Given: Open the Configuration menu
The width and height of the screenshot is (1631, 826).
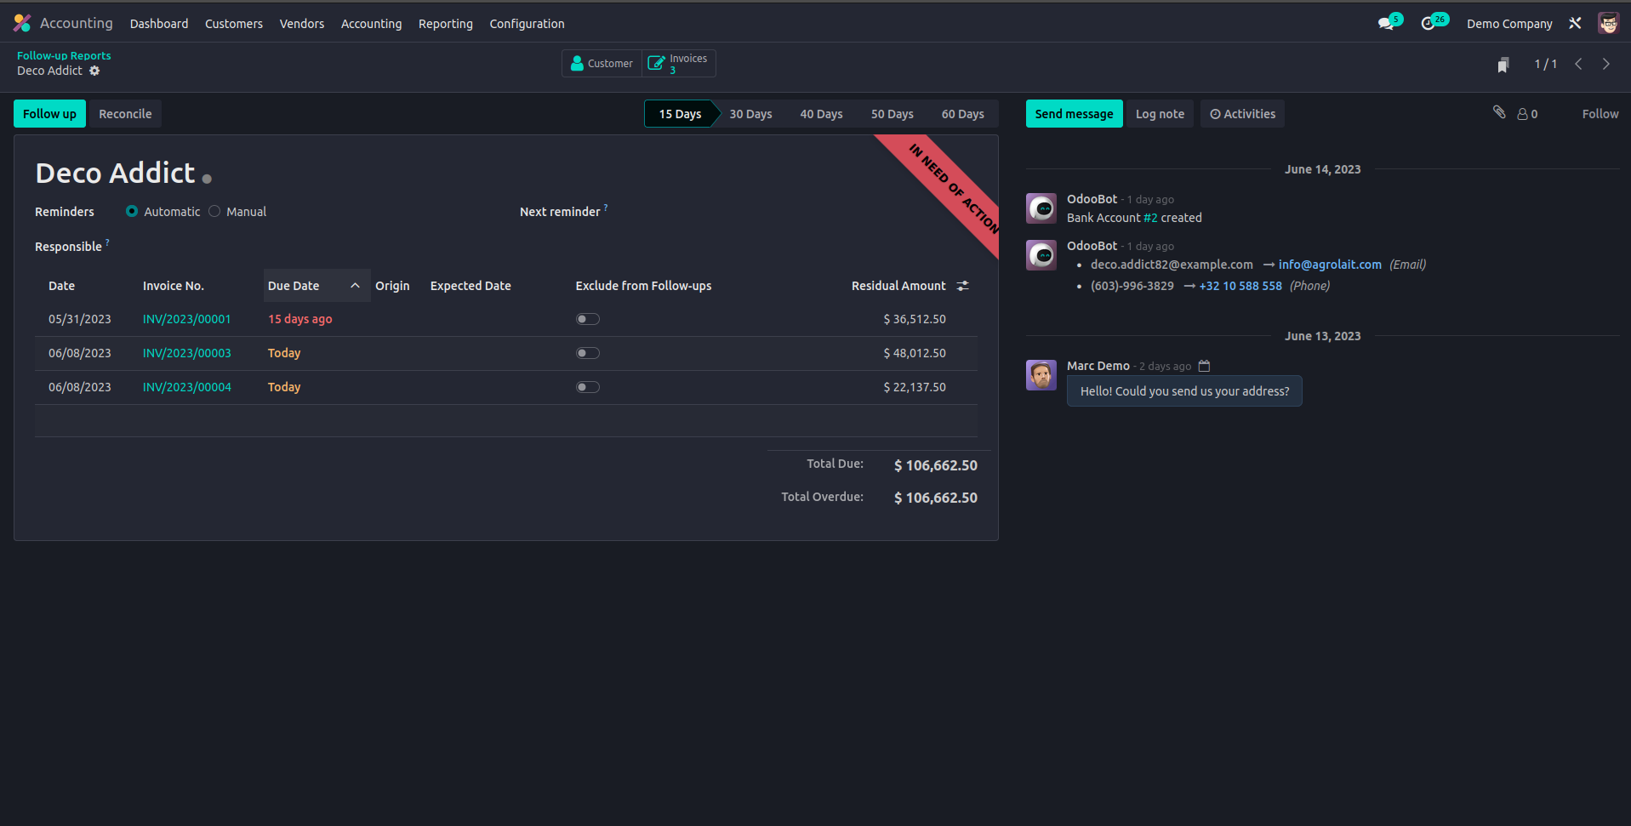Looking at the screenshot, I should point(527,24).
